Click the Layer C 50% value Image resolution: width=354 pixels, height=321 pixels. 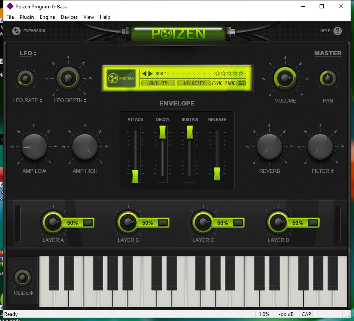(x=222, y=223)
